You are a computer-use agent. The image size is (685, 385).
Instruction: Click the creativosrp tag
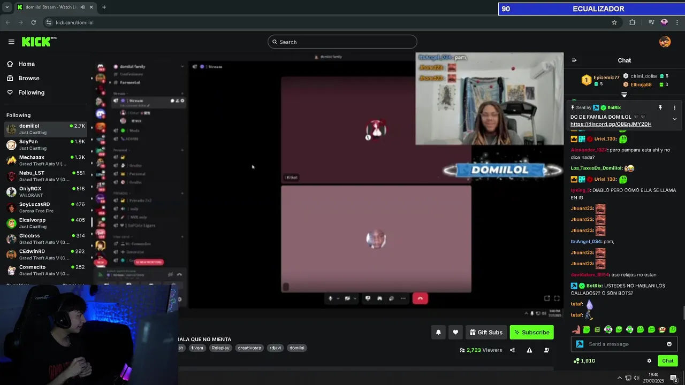point(249,348)
